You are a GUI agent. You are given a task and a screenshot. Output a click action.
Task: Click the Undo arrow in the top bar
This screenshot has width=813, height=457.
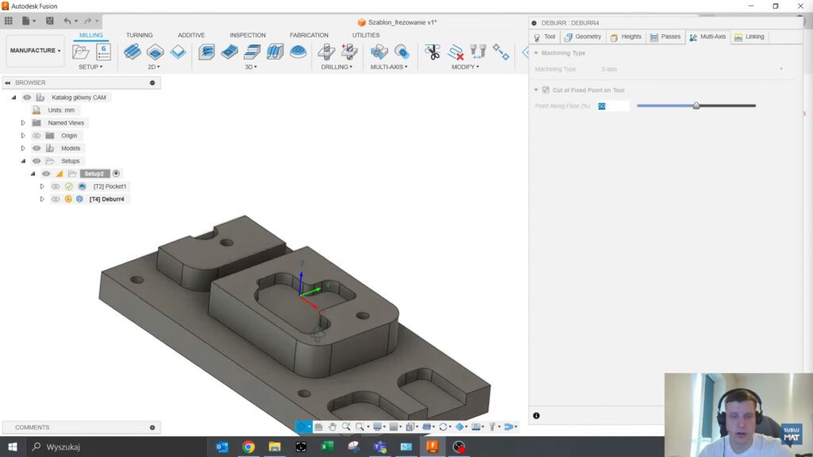(x=68, y=21)
